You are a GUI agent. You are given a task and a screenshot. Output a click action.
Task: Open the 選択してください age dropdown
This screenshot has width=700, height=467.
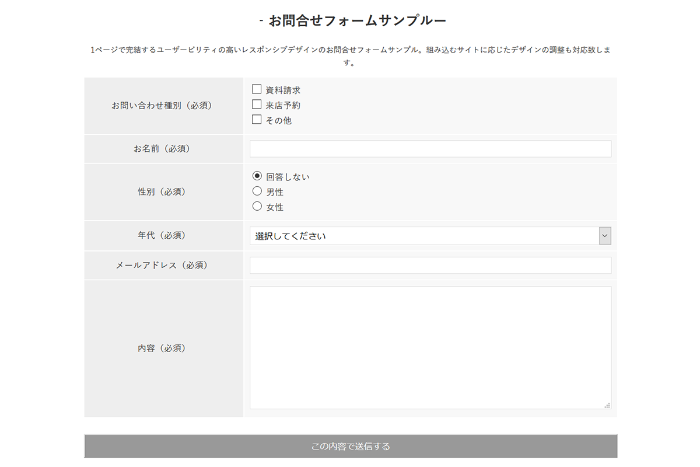(424, 236)
